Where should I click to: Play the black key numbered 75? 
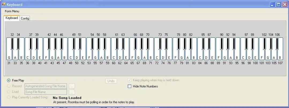[166, 43]
